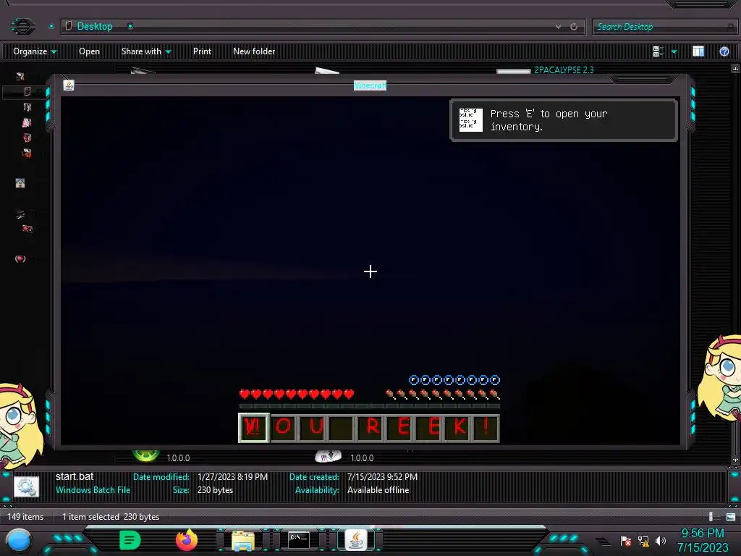
Task: Focus the Search Desktop field
Action: tap(664, 27)
